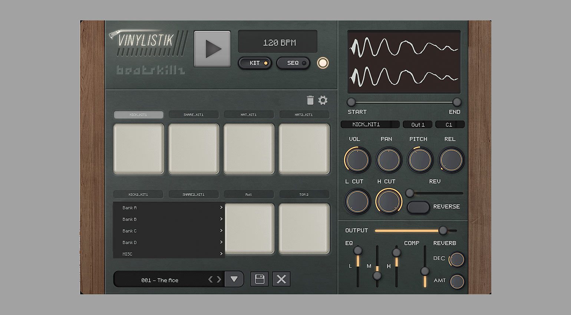
Task: Expand the Bank C submenu
Action: coord(169,231)
